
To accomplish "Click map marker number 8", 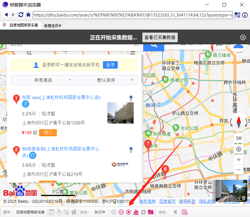I will click(165, 170).
